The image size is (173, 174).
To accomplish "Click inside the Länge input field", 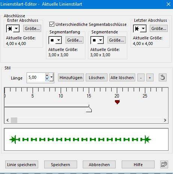I will [36, 78].
